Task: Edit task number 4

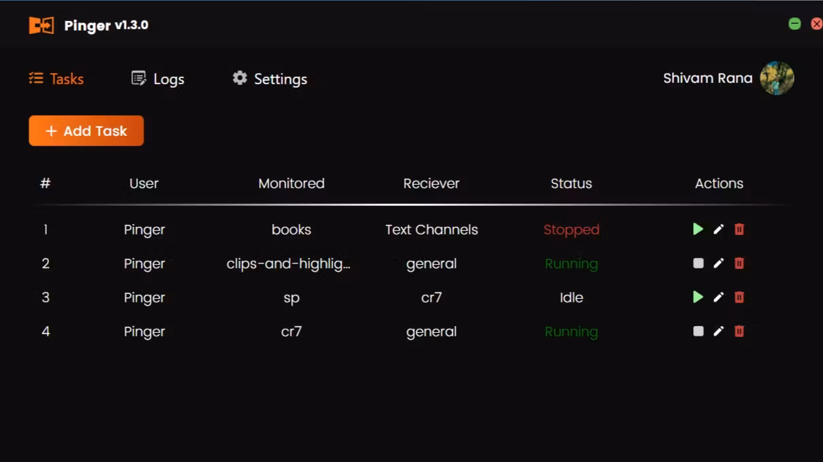Action: tap(718, 332)
